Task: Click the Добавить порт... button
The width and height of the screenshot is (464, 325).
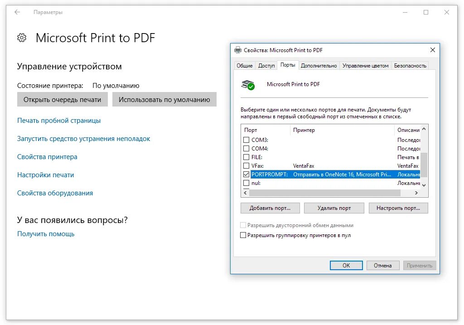Action: 270,208
